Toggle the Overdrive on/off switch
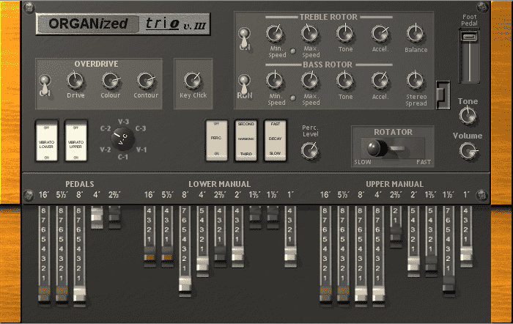The height and width of the screenshot is (324, 513). pos(45,85)
